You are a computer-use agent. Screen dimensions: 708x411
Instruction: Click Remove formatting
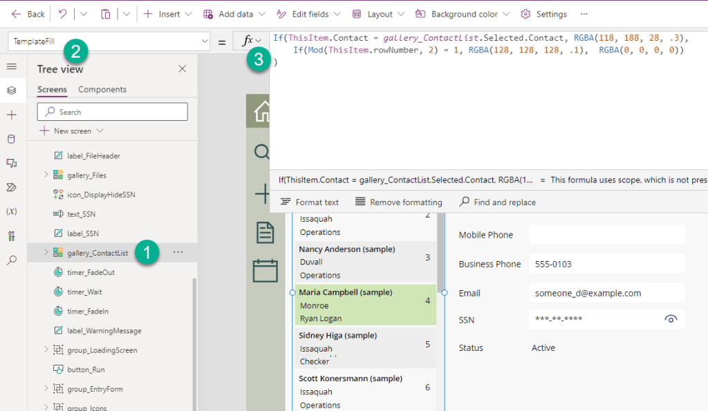tap(399, 202)
